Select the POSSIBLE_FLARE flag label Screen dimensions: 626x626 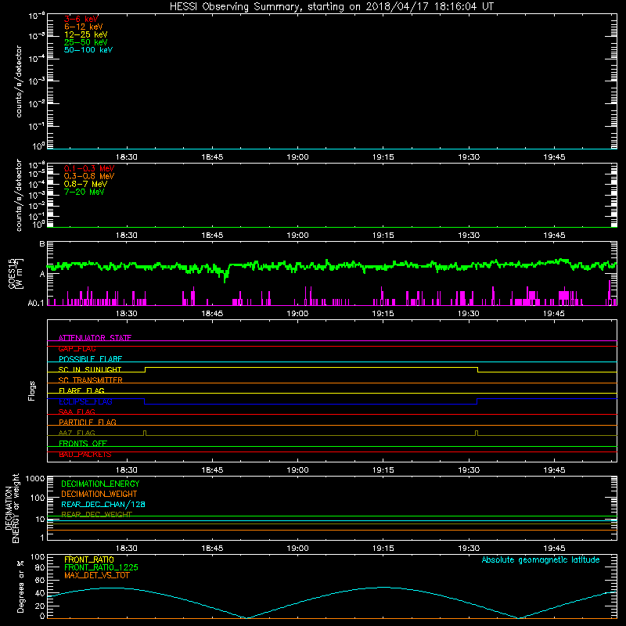(90, 359)
